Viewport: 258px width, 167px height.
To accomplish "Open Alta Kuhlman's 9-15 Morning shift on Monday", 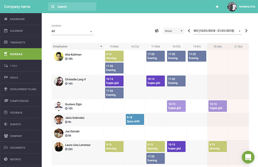I will point(114,56).
